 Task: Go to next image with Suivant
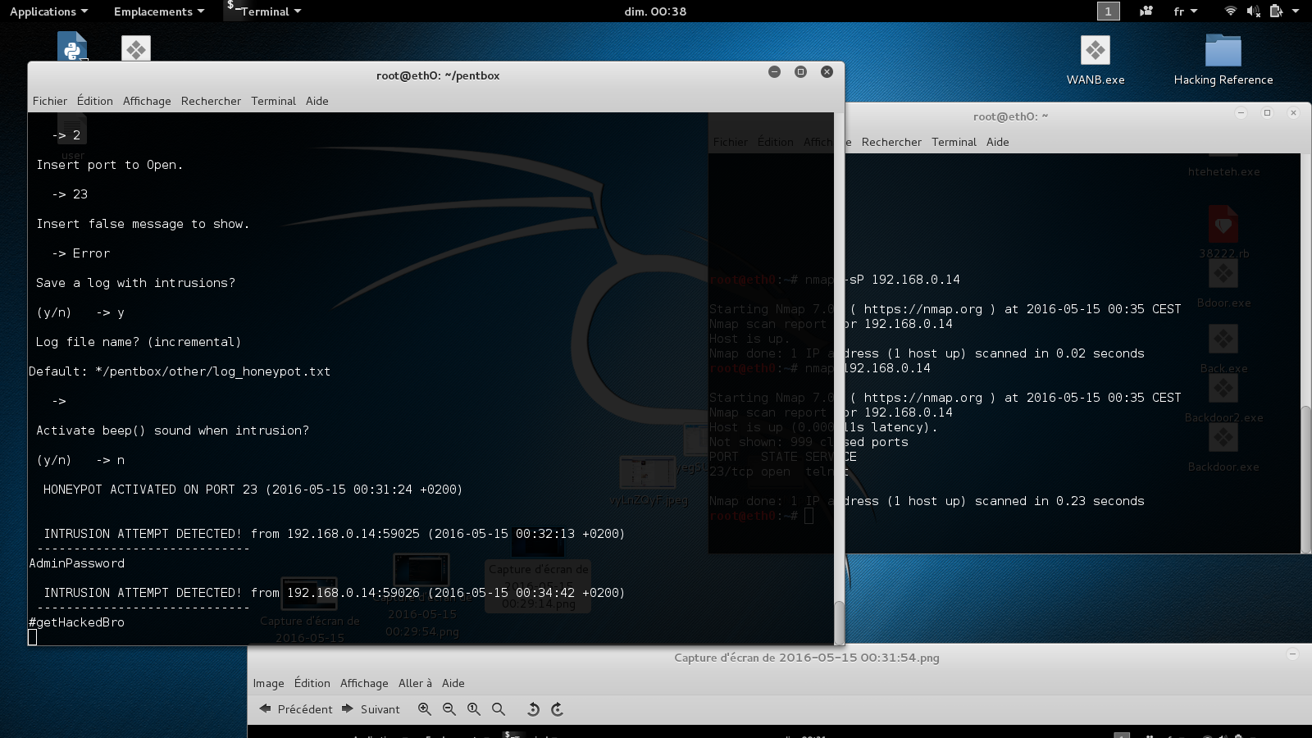click(371, 709)
